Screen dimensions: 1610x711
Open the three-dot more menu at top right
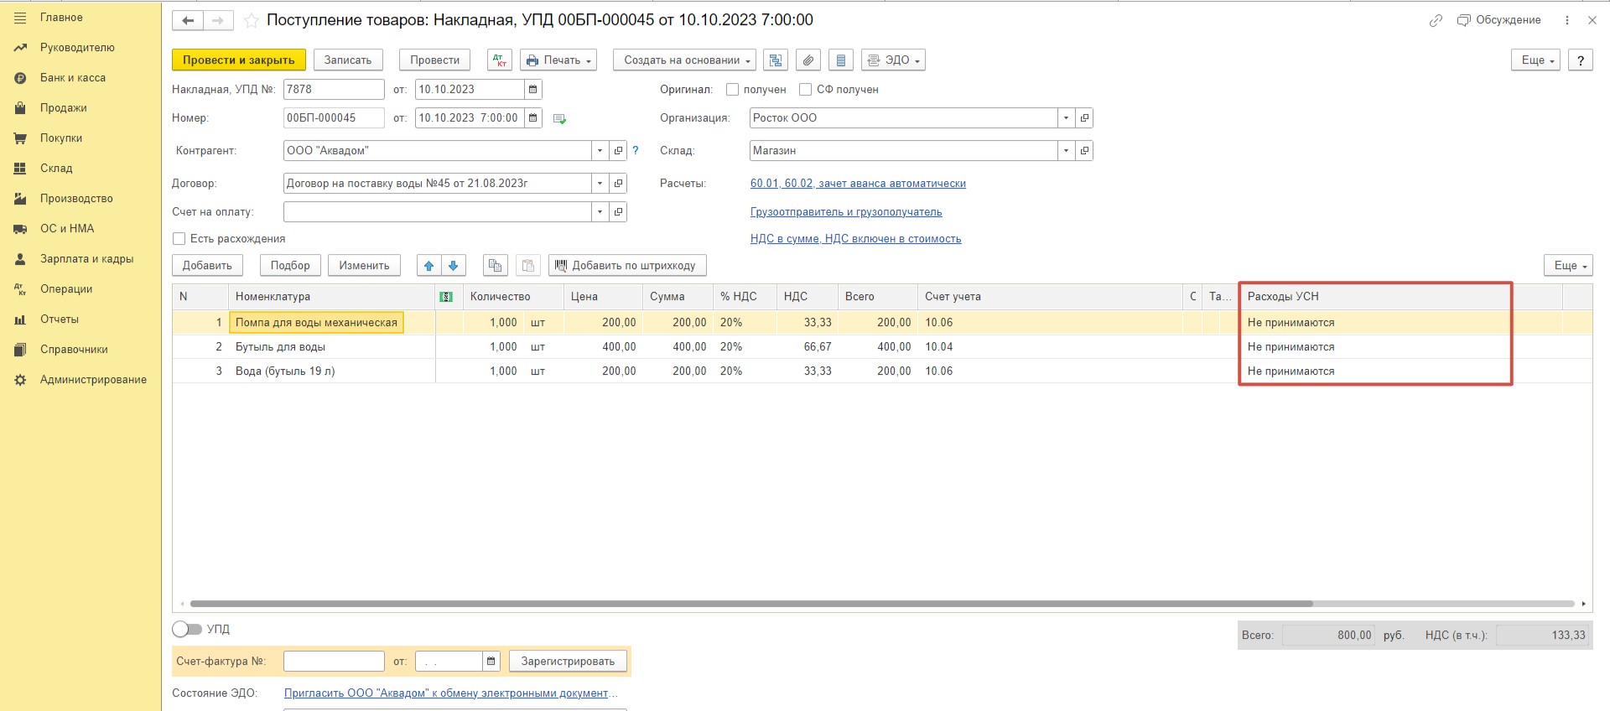click(x=1566, y=20)
